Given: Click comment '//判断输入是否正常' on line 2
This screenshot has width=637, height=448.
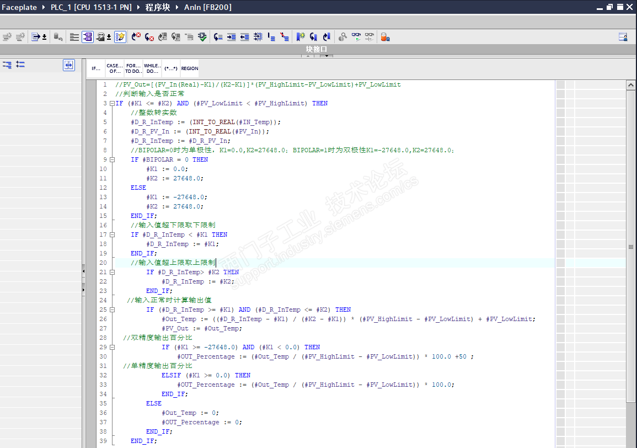Looking at the screenshot, I should pyautogui.click(x=149, y=94).
